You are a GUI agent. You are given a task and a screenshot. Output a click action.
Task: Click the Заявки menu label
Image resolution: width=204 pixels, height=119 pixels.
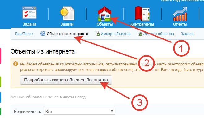point(67,24)
